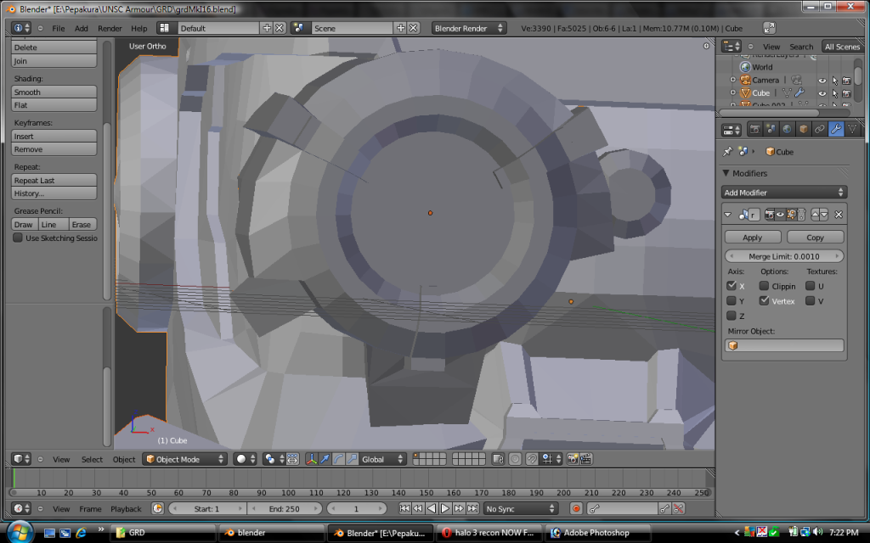Viewport: 870px width, 543px height.
Task: Collapse the Mirror modifier with its triangle
Action: tap(727, 215)
